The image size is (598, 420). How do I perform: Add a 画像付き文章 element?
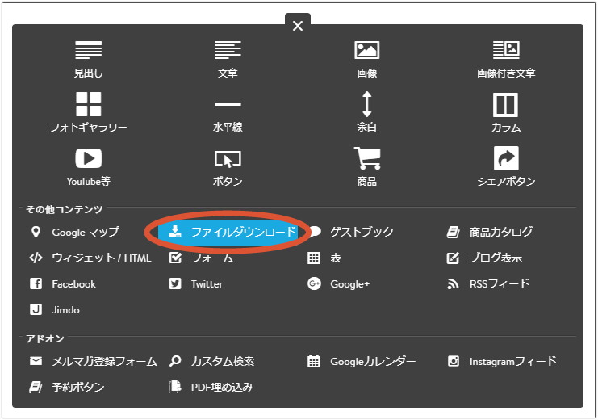(x=506, y=60)
